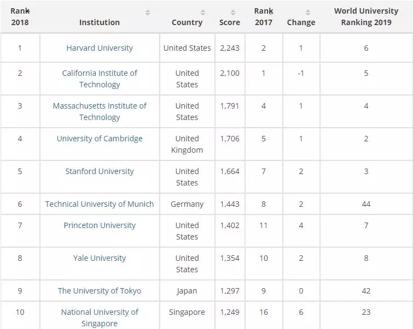Viewport: 413px width, 329px height.
Task: Click sort arrows icon beside Rank 2017
Action: [x=271, y=11]
